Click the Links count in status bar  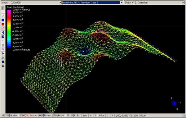[73, 116]
